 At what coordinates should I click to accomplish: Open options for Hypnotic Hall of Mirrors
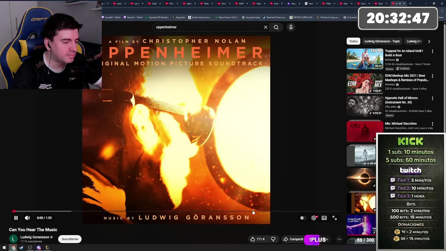pos(432,98)
